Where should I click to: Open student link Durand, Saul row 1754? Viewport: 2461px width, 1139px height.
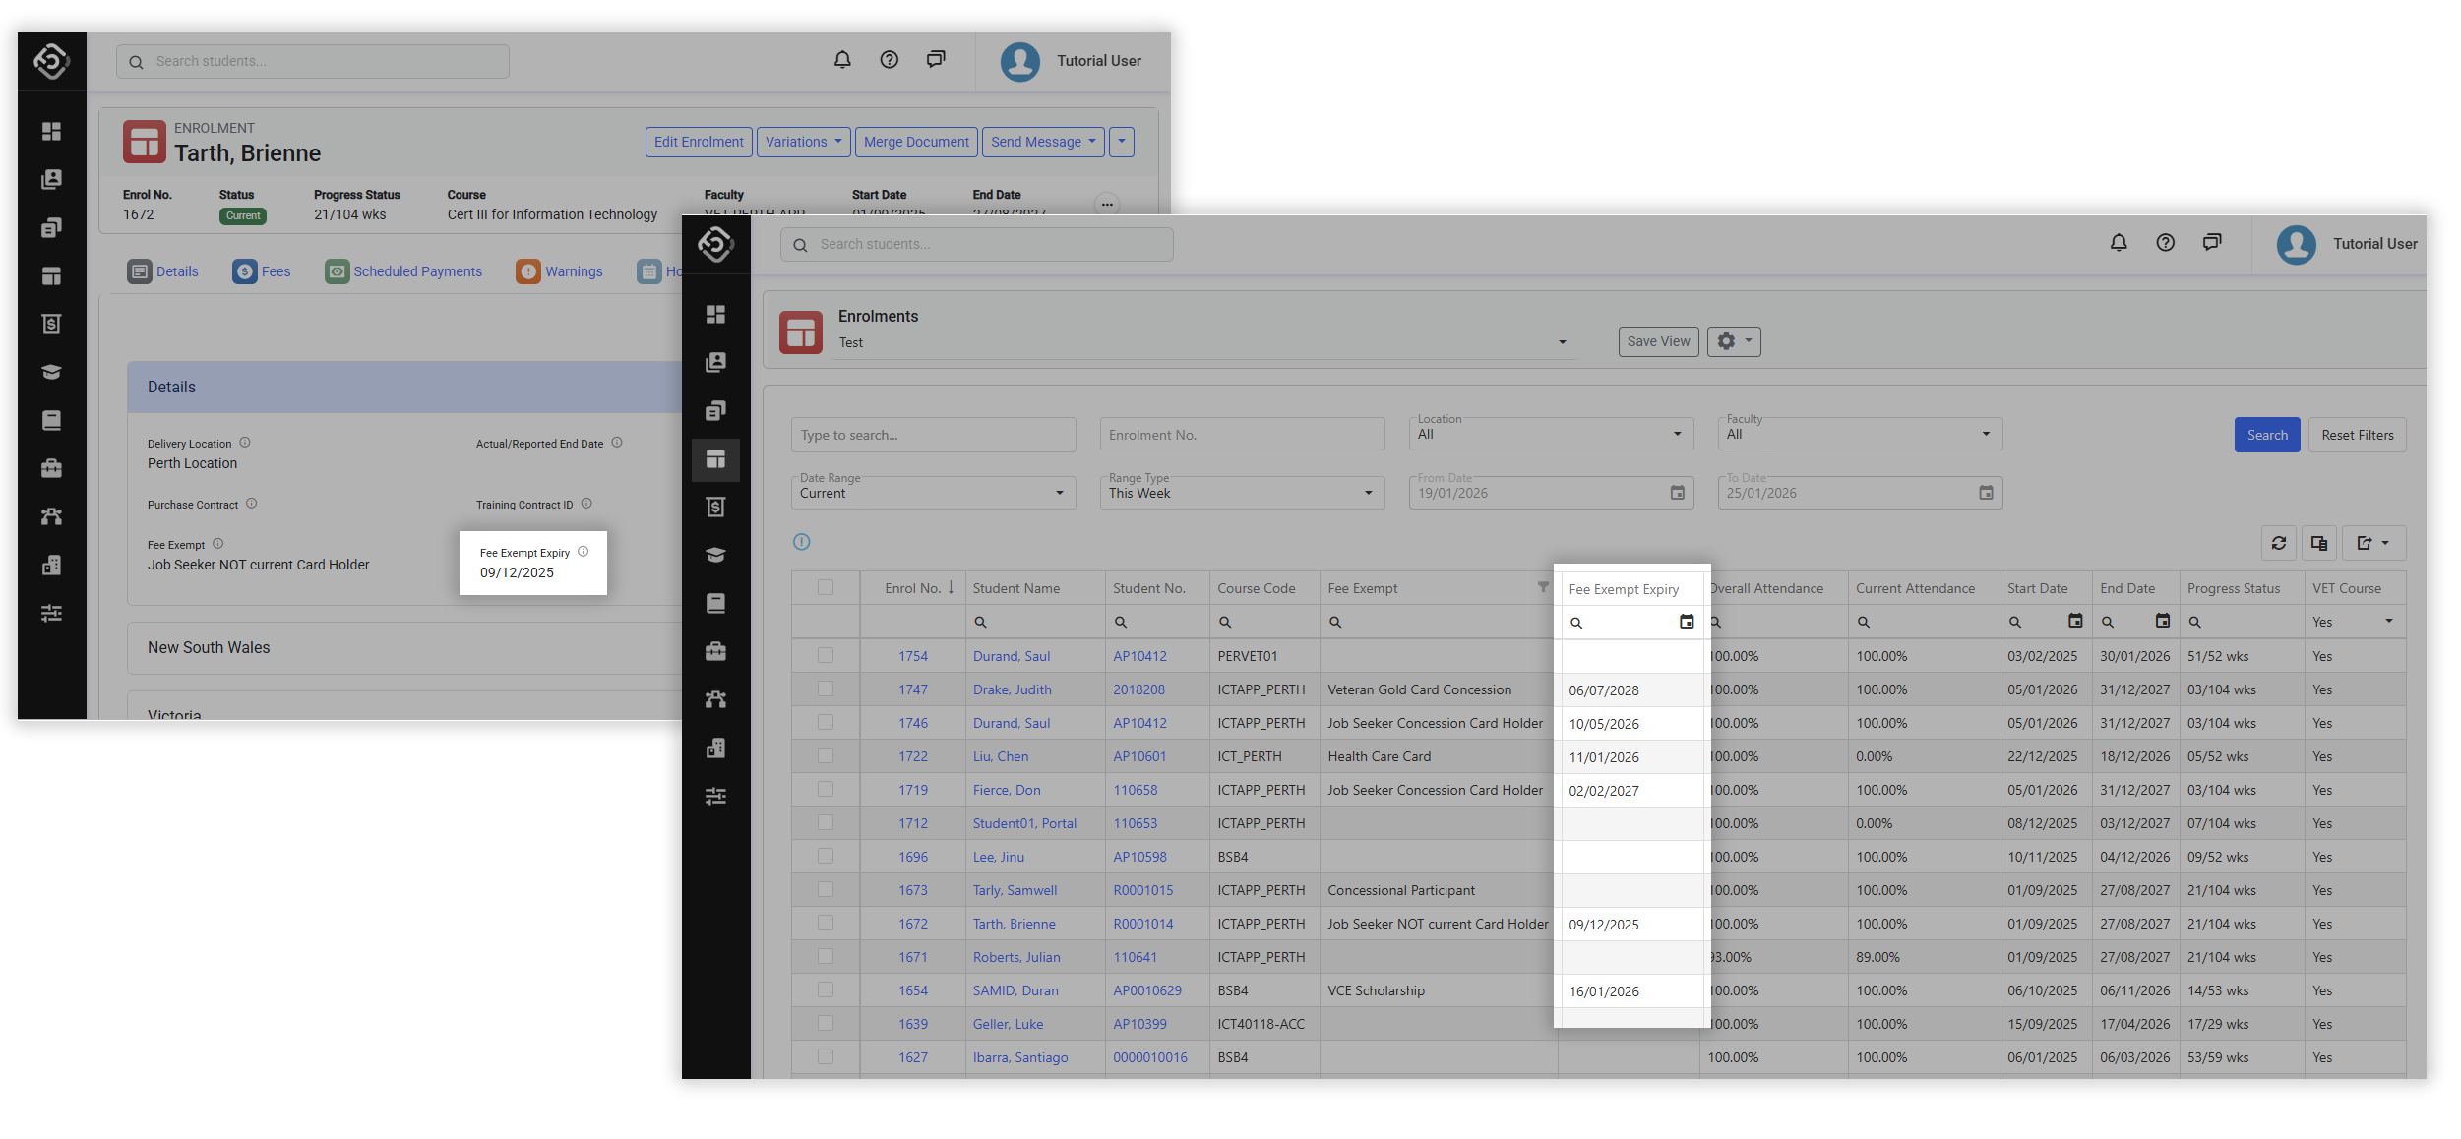click(x=1011, y=656)
